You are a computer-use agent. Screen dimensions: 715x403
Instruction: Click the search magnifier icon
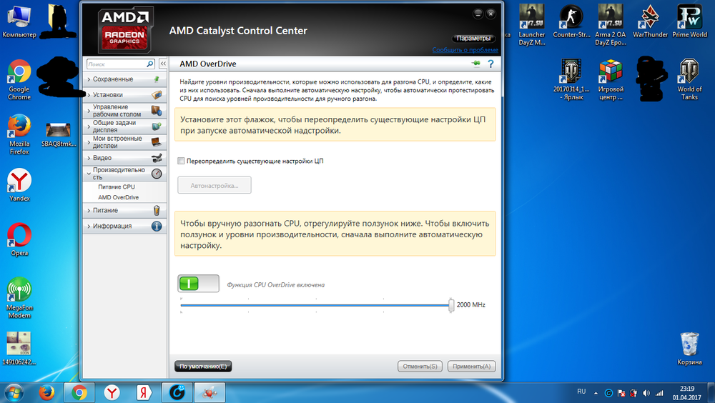click(x=149, y=64)
